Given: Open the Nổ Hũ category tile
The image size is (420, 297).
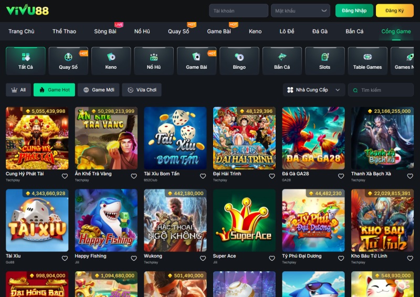Looking at the screenshot, I should [154, 61].
